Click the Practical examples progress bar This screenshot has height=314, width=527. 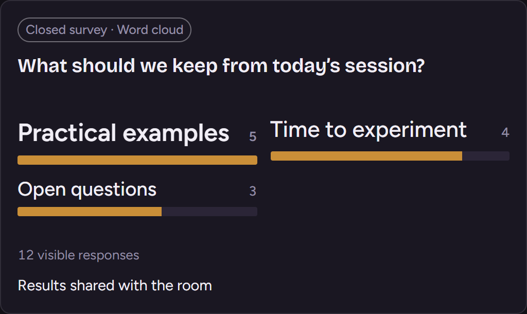click(x=137, y=160)
